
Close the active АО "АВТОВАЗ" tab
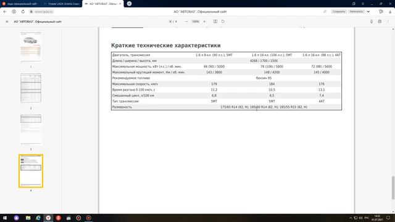pos(120,4)
